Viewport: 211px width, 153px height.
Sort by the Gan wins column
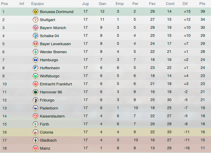tap(102, 4)
